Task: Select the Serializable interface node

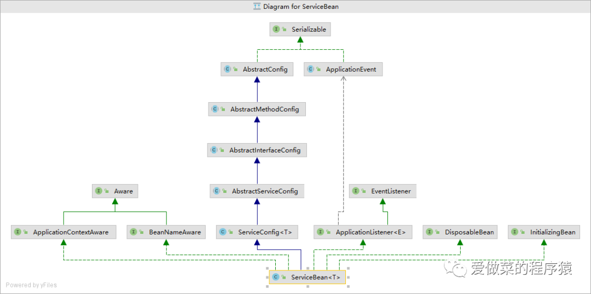Action: (300, 29)
